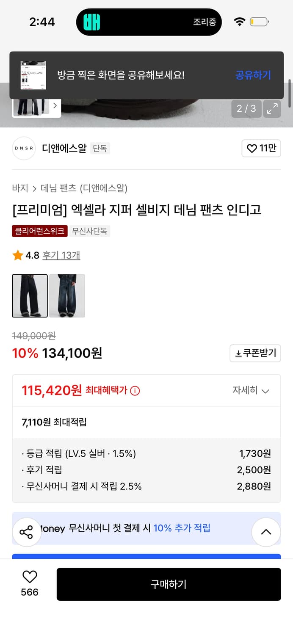Tap the DNSR brand logo
The image size is (293, 635).
click(23, 148)
